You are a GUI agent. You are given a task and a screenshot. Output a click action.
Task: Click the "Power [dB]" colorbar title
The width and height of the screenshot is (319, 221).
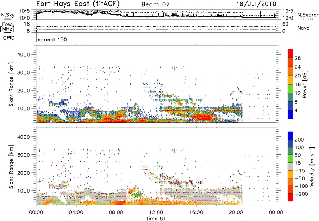click(305, 84)
